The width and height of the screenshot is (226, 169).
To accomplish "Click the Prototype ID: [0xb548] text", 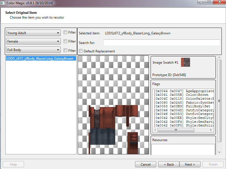I will point(169,75).
